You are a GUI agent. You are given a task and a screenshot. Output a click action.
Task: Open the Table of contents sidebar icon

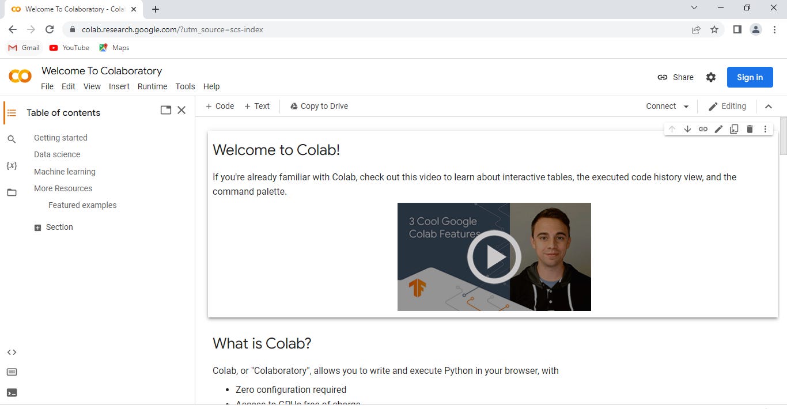(12, 113)
